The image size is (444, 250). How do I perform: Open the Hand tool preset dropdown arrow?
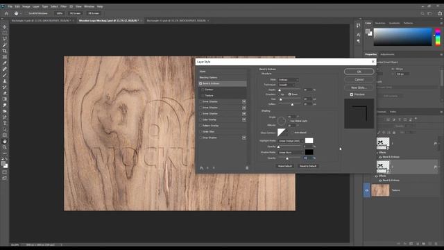(21, 13)
